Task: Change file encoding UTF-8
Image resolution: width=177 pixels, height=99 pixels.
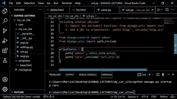Action: coord(145,97)
